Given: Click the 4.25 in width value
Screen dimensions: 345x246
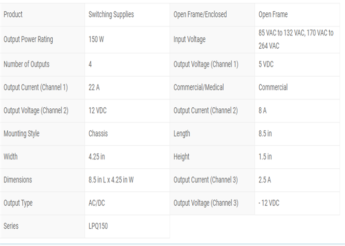Looking at the screenshot, I should pos(97,156).
